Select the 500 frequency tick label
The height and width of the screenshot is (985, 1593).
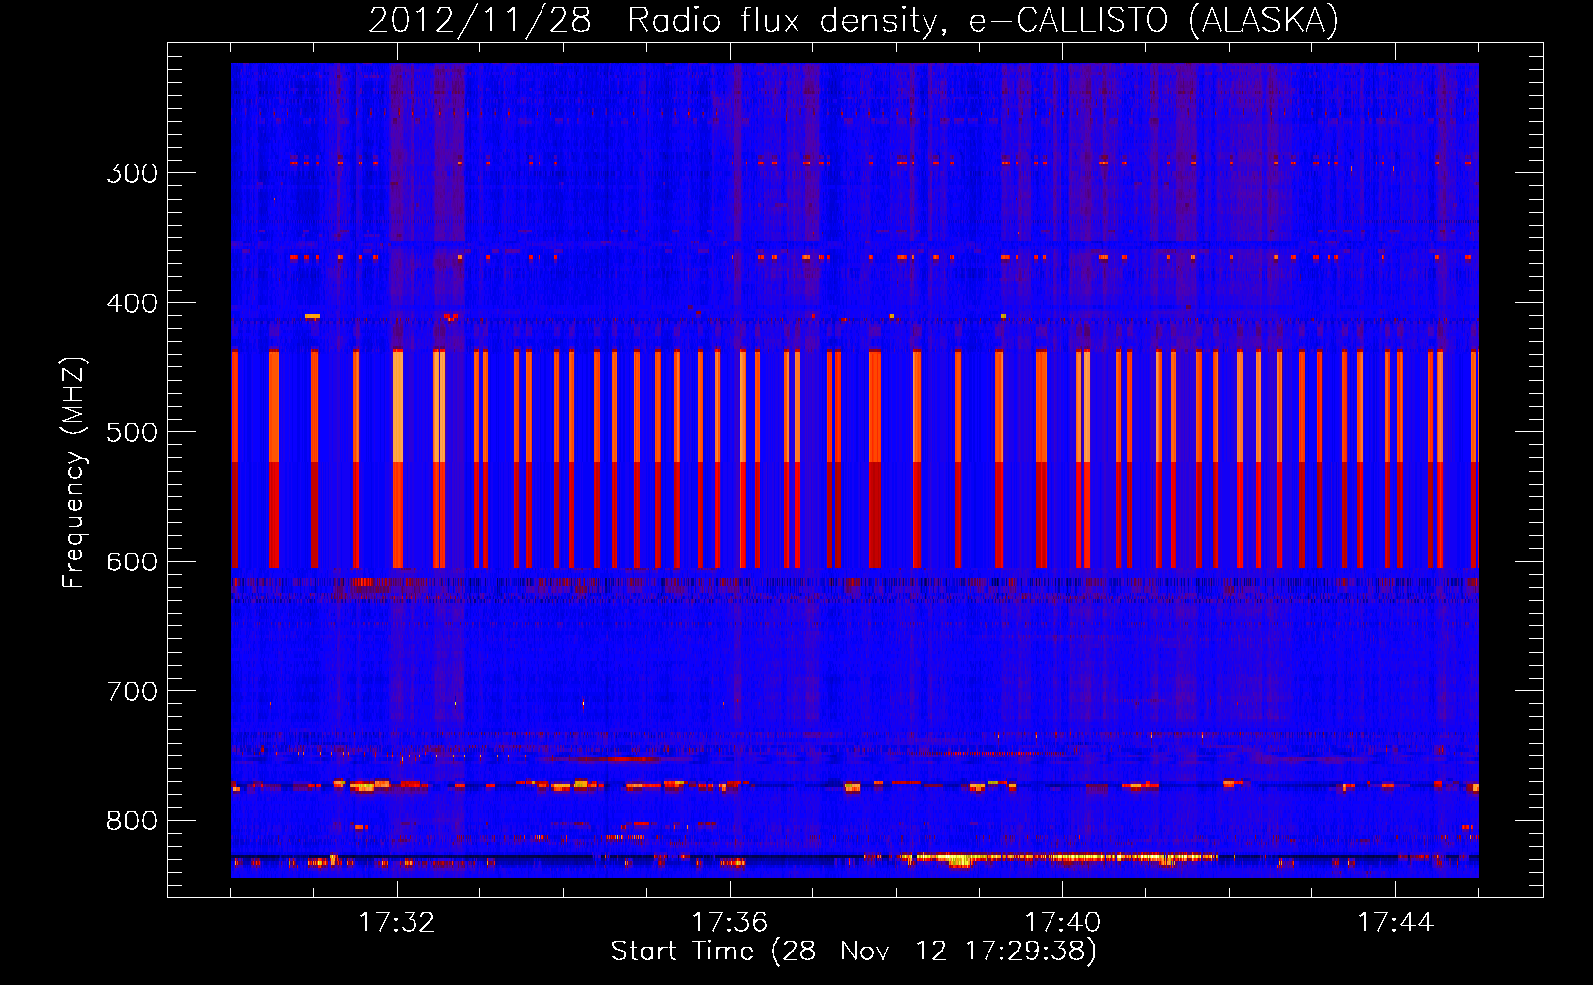(x=132, y=432)
